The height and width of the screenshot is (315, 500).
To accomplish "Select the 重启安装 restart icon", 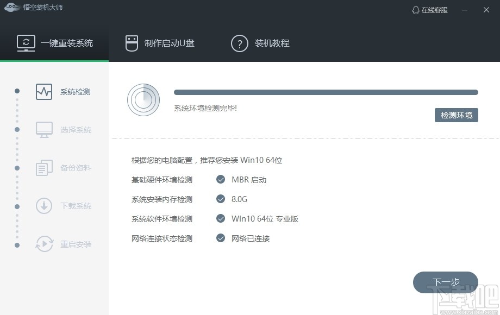I will (x=43, y=244).
